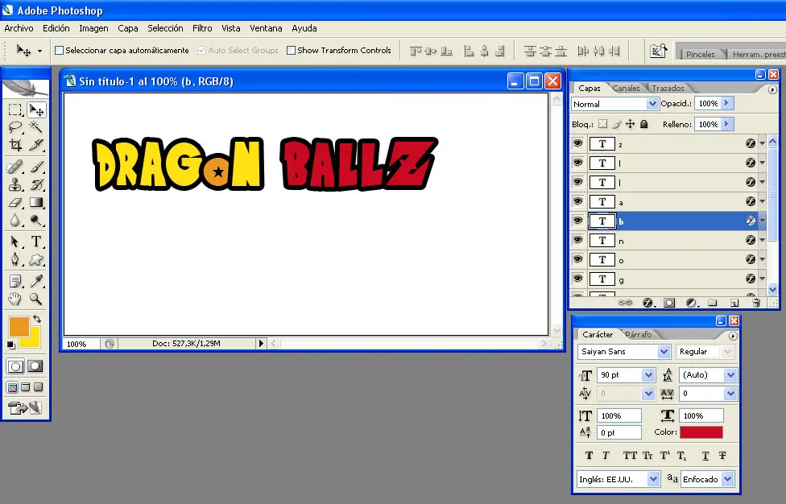This screenshot has height=504, width=786.
Task: Toggle All Caps in Character panel
Action: point(630,456)
